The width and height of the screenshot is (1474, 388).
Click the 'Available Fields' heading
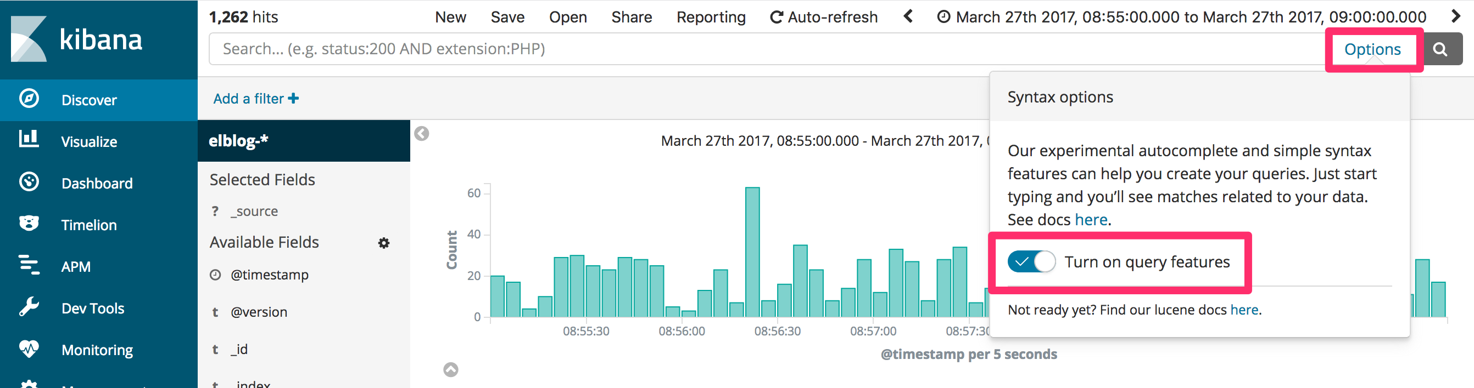pyautogui.click(x=264, y=242)
